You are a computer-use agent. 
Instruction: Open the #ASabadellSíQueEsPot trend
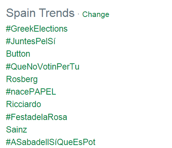click(51, 142)
